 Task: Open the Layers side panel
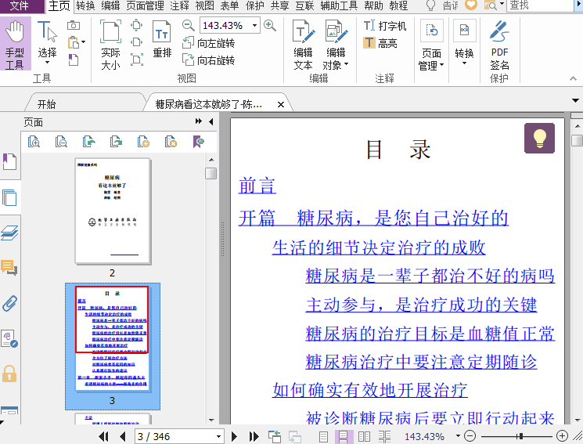[x=9, y=233]
